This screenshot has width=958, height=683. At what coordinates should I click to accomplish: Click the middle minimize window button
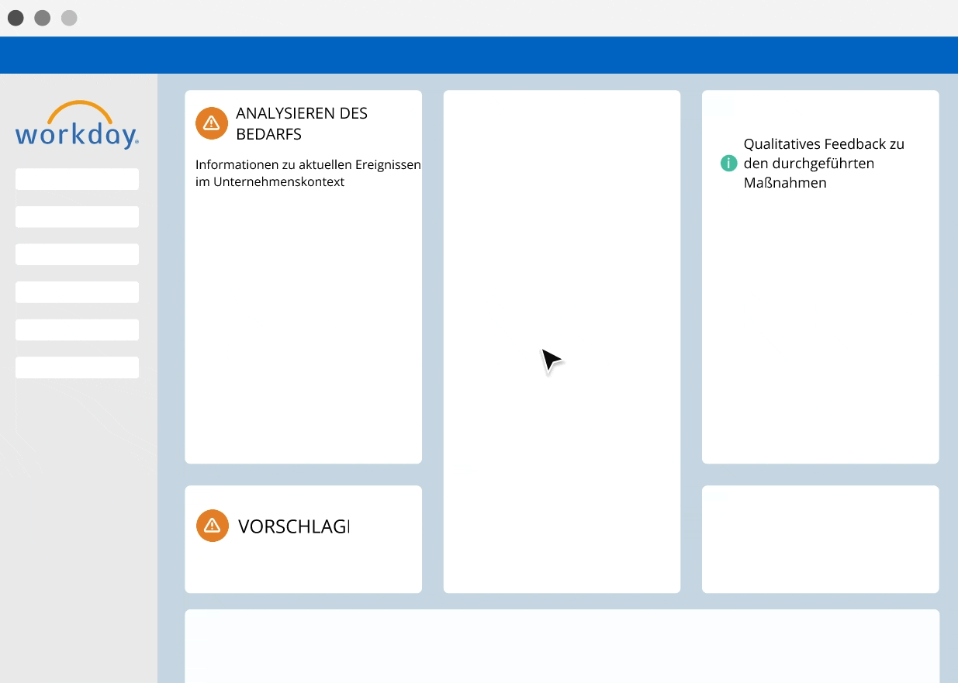(43, 18)
